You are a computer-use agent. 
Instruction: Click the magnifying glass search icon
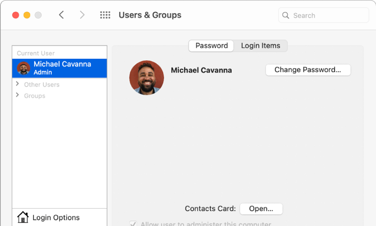point(286,15)
